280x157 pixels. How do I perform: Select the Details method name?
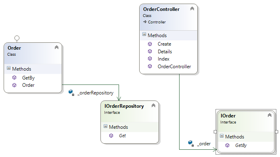165,51
